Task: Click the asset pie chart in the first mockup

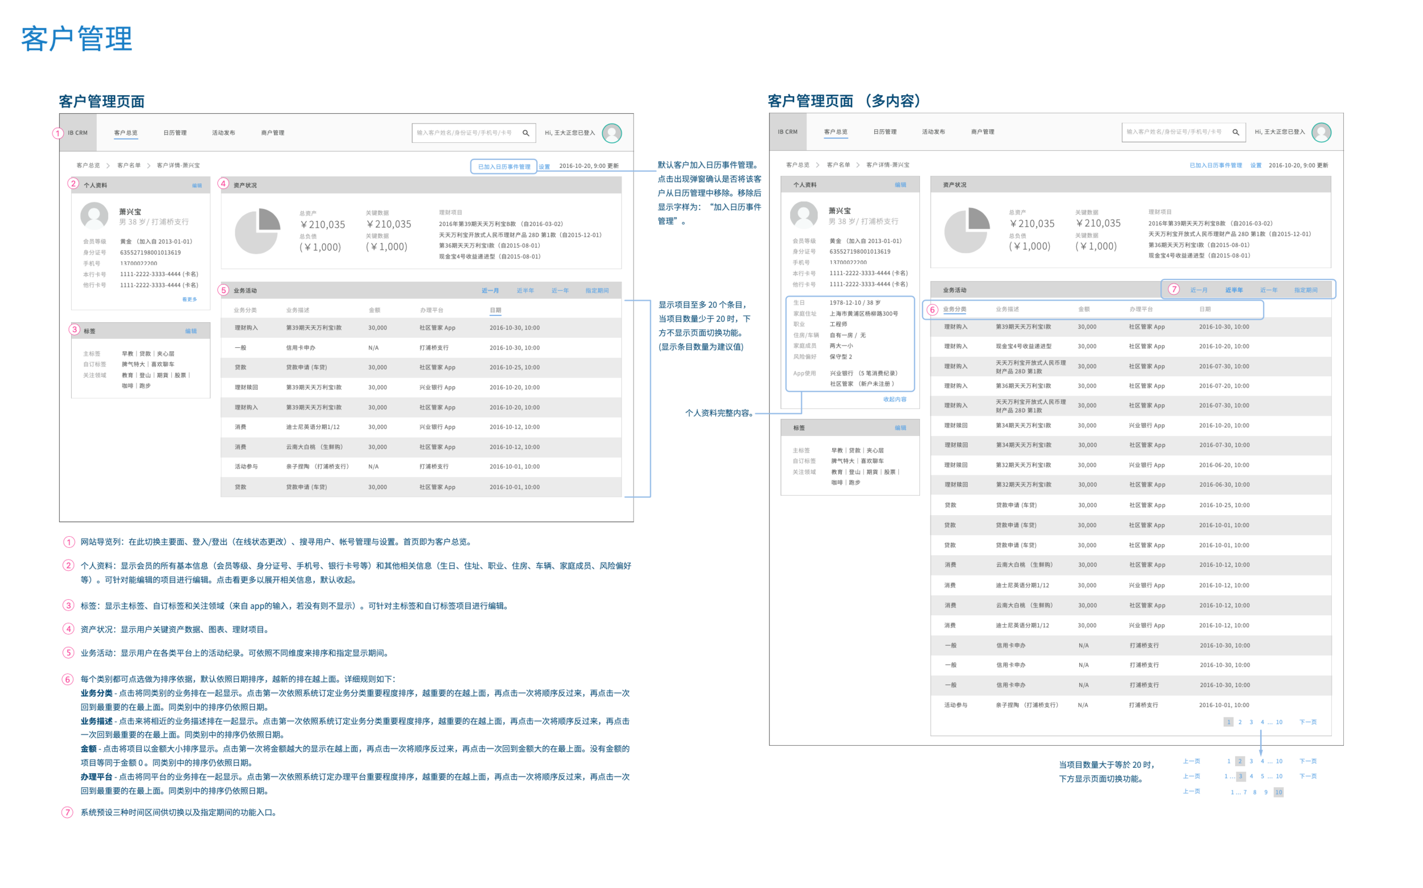Action: click(x=258, y=231)
